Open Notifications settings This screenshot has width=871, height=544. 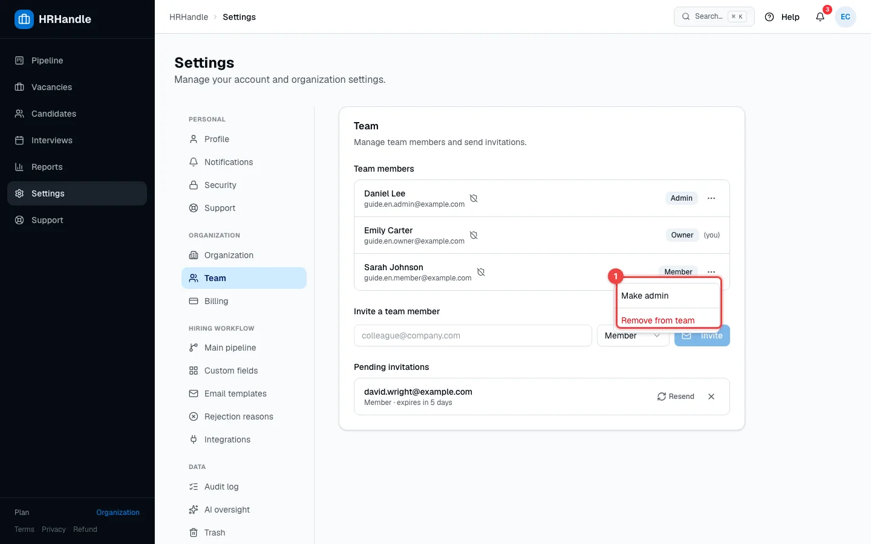(x=244, y=162)
